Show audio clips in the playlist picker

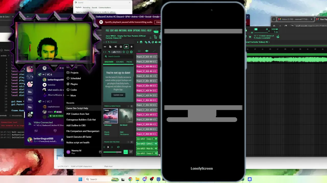point(147,51)
